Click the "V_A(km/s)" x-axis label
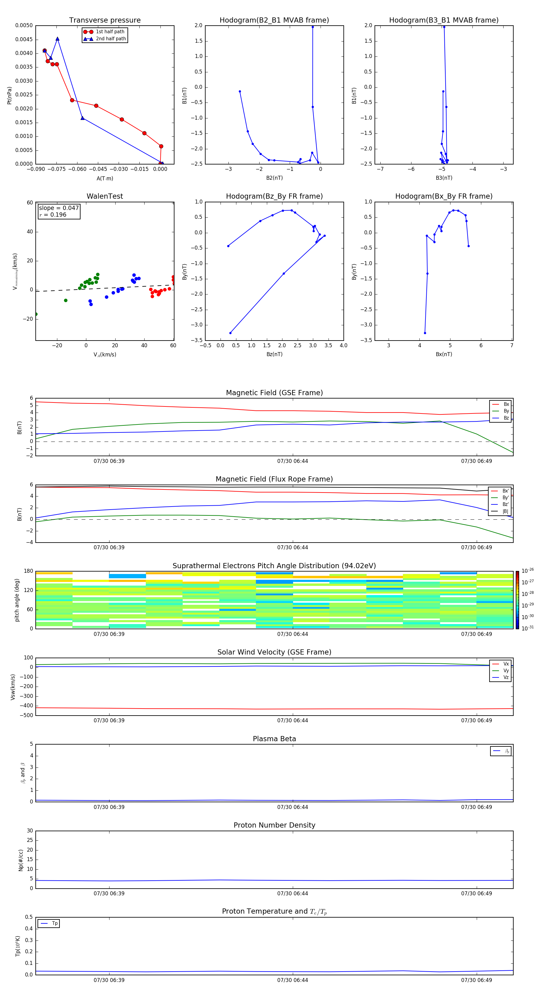549x1007 pixels. click(x=105, y=355)
